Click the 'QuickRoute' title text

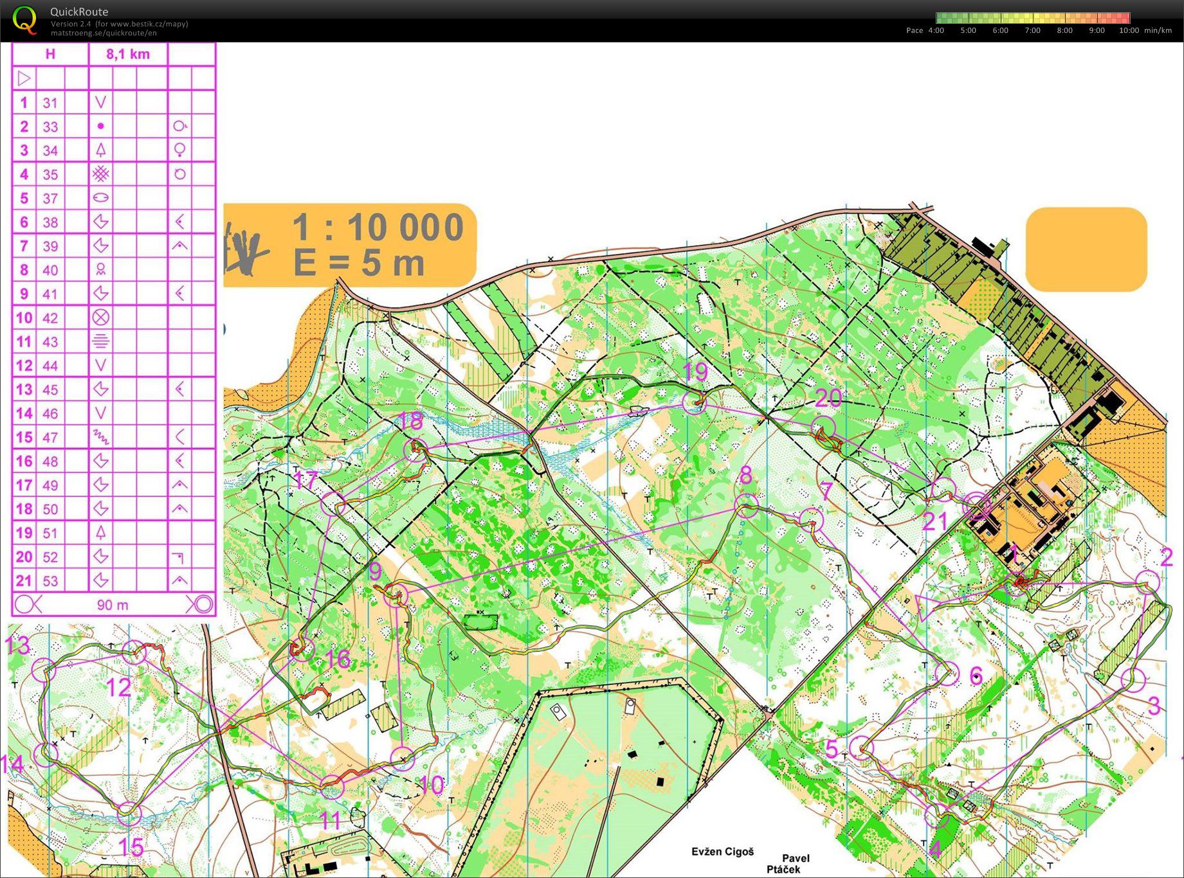pos(79,12)
